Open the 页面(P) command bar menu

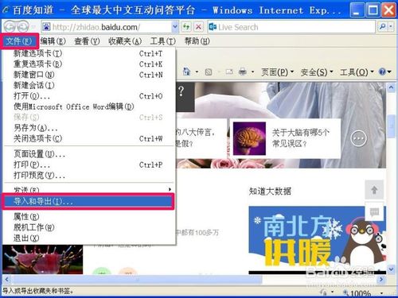point(277,72)
